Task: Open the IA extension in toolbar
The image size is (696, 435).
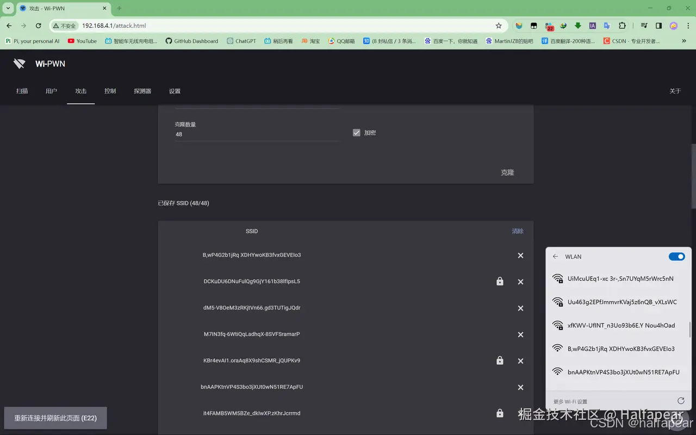Action: click(593, 26)
